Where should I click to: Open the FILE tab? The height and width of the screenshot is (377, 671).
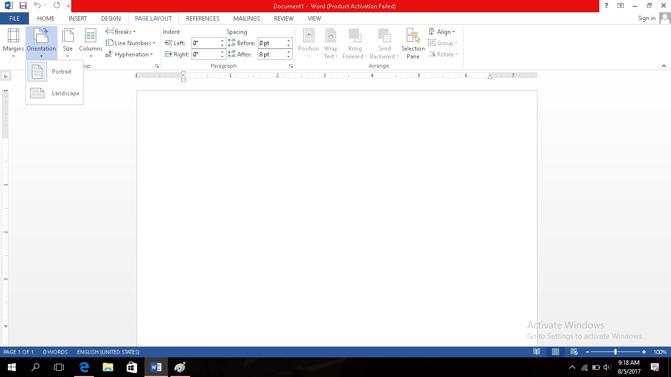pos(14,19)
